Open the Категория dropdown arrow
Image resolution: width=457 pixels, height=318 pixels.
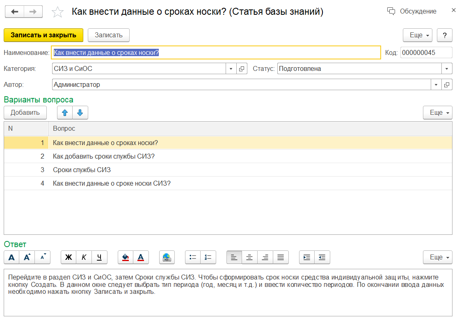click(x=231, y=69)
